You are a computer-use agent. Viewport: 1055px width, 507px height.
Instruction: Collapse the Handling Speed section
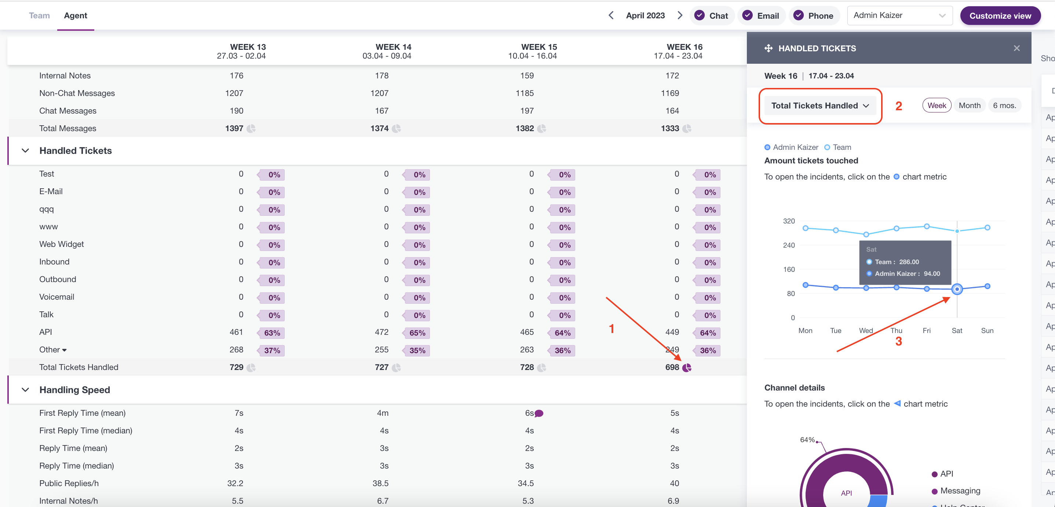(x=25, y=390)
